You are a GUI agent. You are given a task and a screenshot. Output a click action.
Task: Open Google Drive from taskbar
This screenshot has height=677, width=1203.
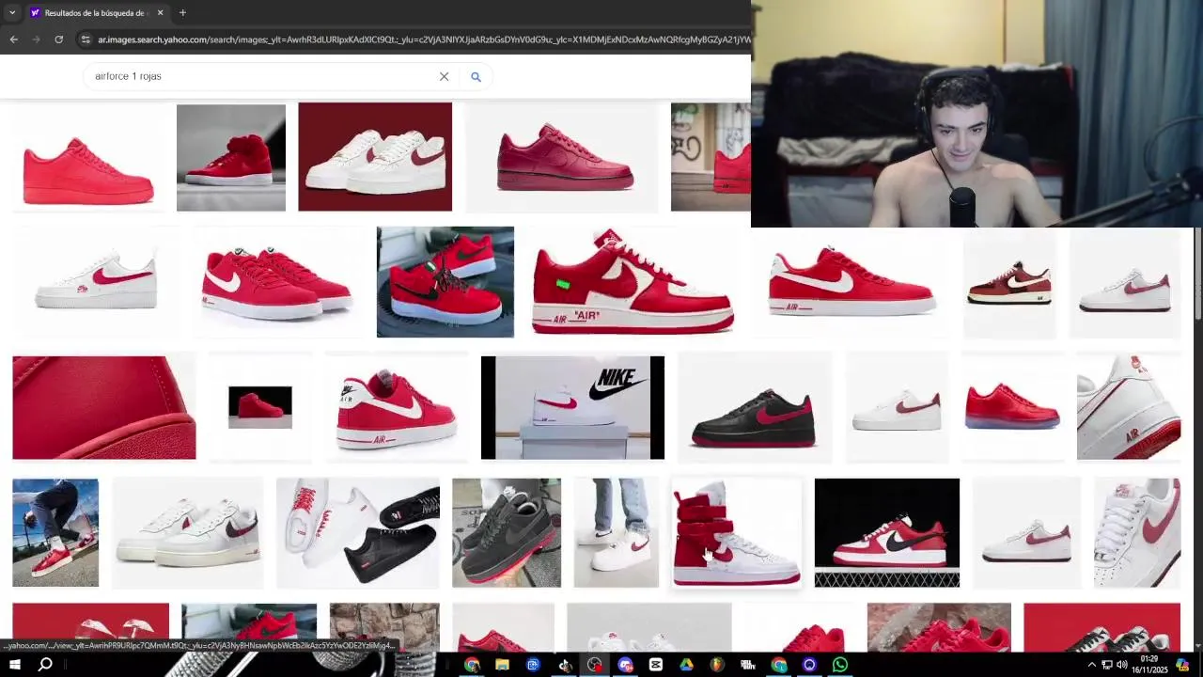coord(686,665)
